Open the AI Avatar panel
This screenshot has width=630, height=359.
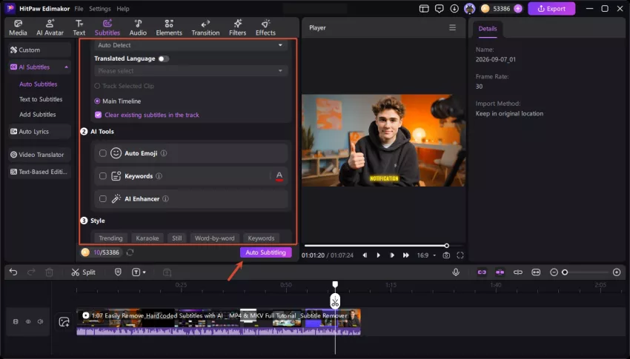(x=50, y=27)
